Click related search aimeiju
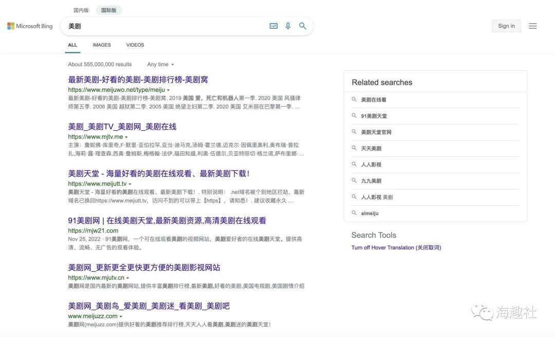The height and width of the screenshot is (337, 555). click(x=369, y=213)
